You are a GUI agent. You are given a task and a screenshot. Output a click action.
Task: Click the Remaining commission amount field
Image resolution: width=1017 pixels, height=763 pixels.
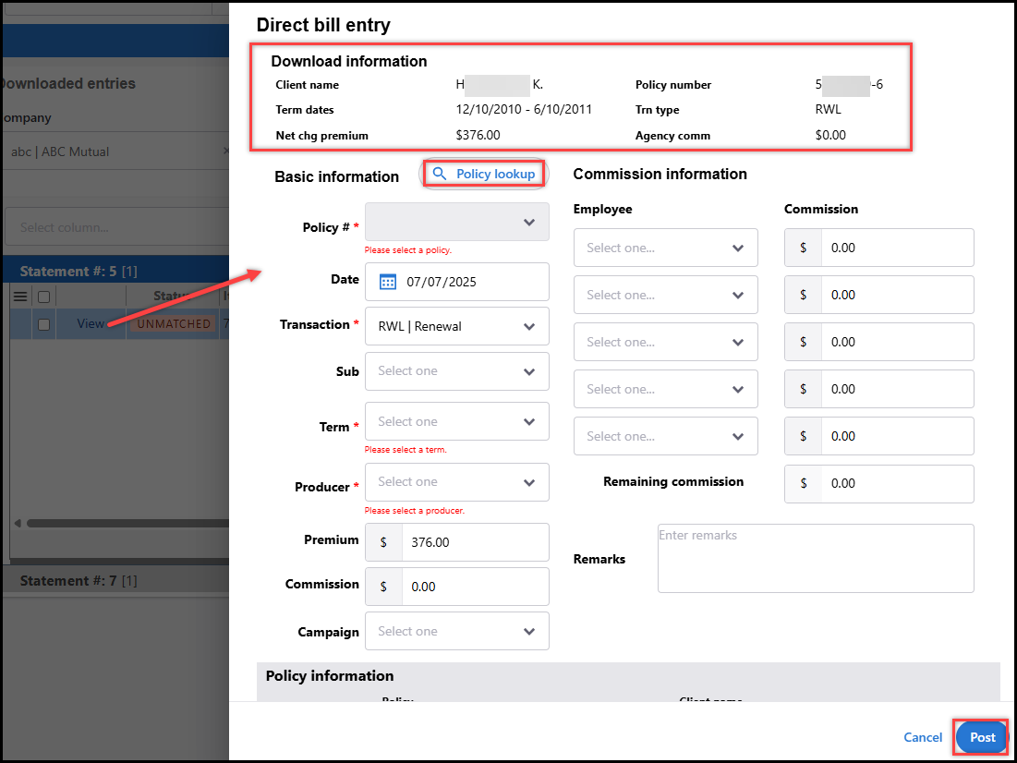tap(898, 483)
